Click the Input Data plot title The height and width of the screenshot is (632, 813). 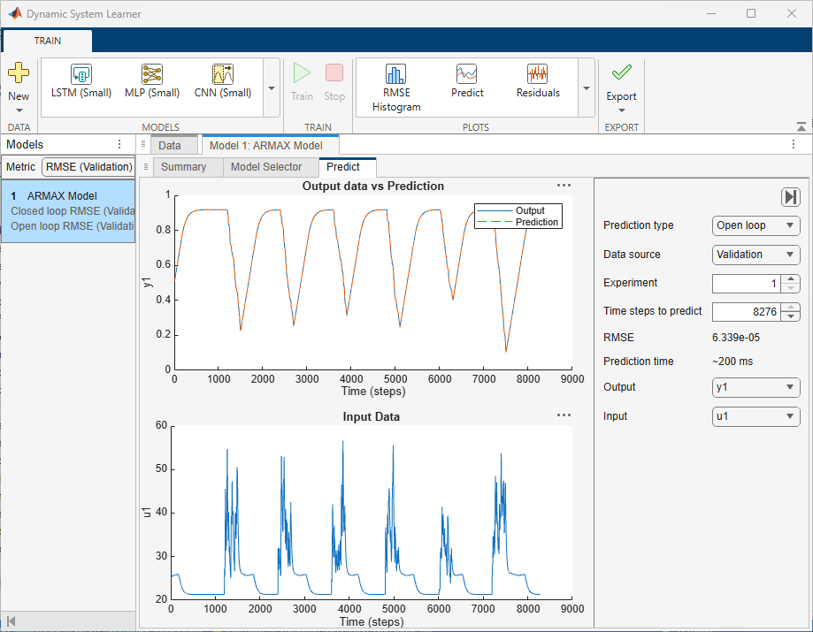[x=372, y=416]
